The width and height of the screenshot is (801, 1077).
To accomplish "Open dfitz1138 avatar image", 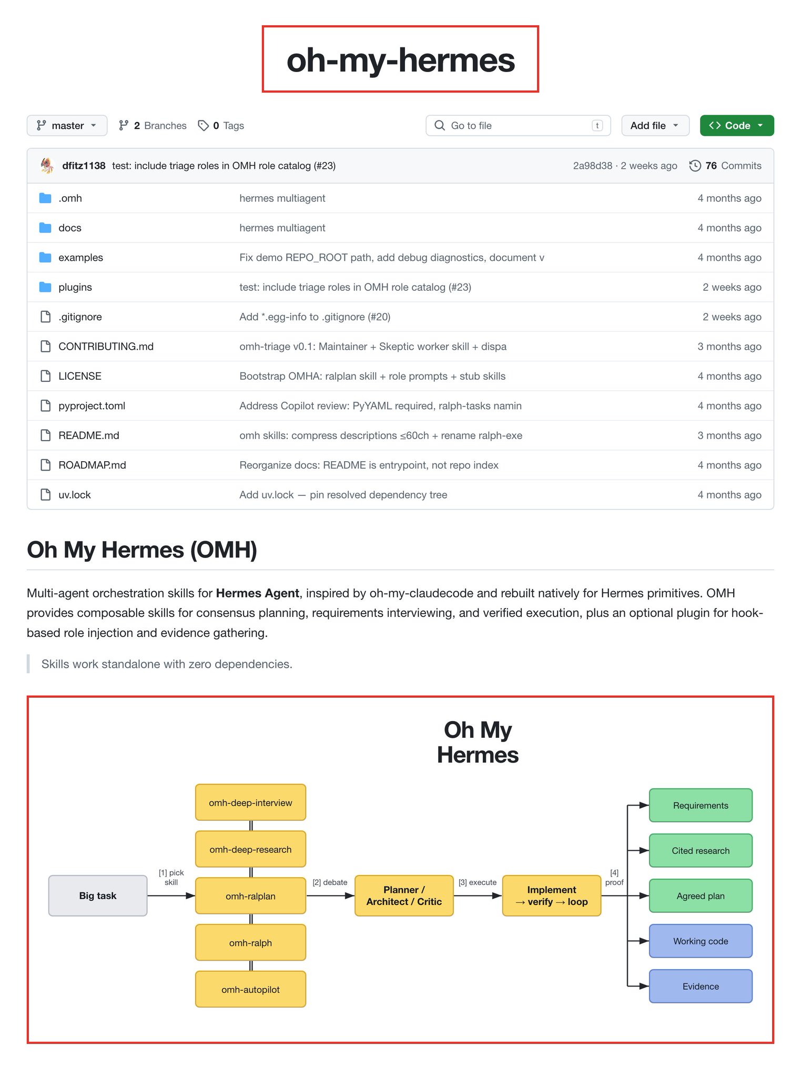I will point(47,166).
